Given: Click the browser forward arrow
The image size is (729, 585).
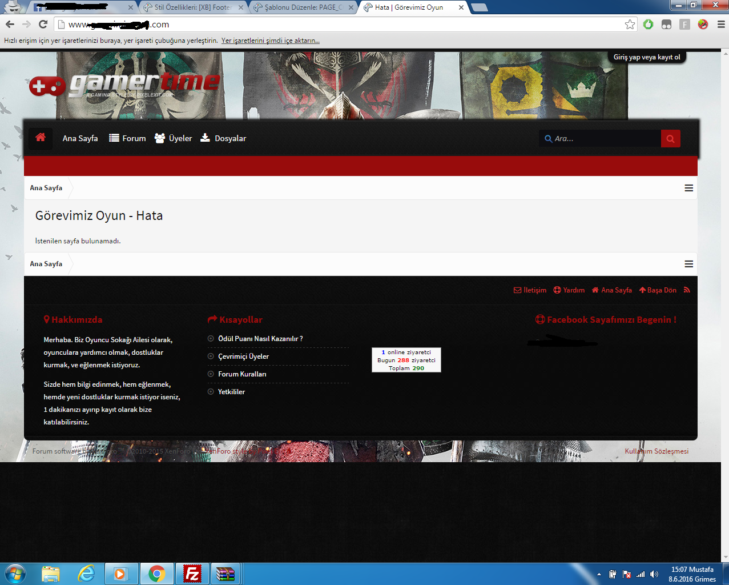Looking at the screenshot, I should coord(26,24).
